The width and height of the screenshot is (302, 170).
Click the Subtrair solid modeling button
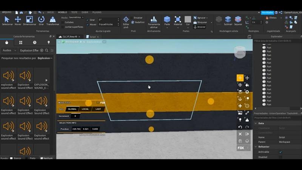pyautogui.click(x=228, y=21)
